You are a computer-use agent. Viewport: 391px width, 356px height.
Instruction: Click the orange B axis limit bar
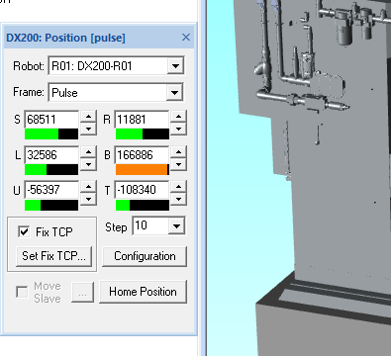tap(143, 169)
